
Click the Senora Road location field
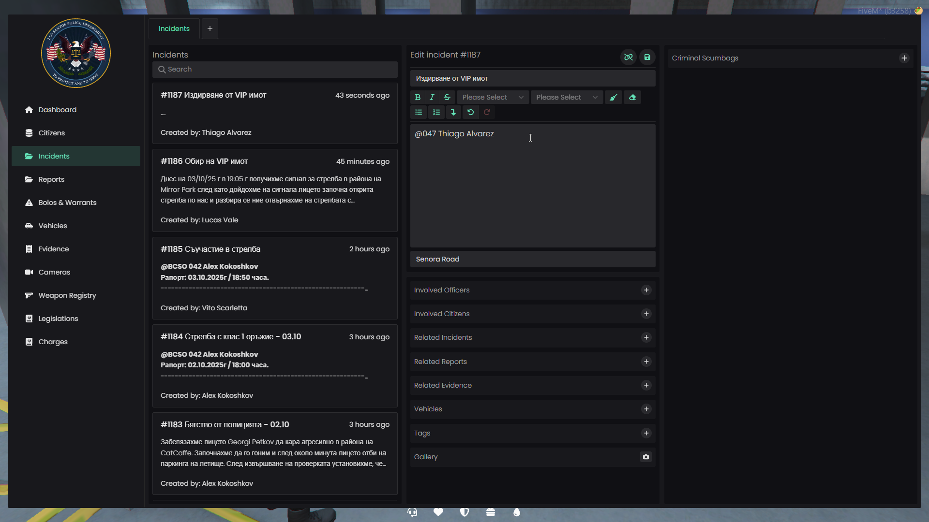click(x=533, y=259)
